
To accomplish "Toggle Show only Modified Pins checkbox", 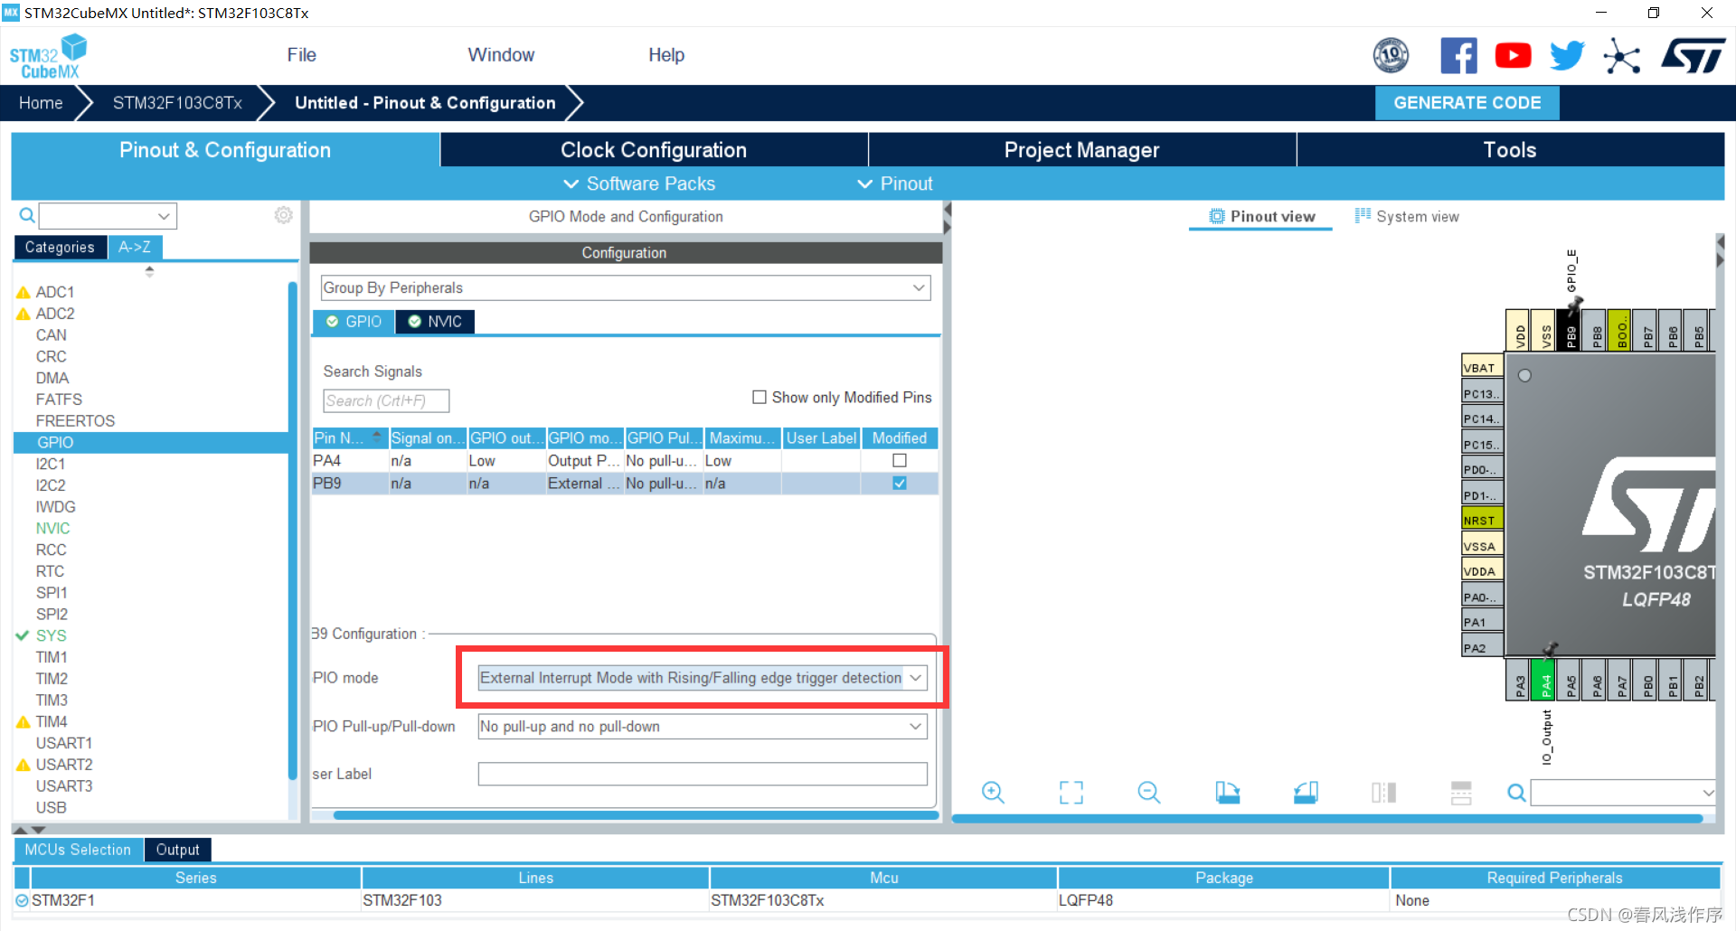I will [x=759, y=397].
